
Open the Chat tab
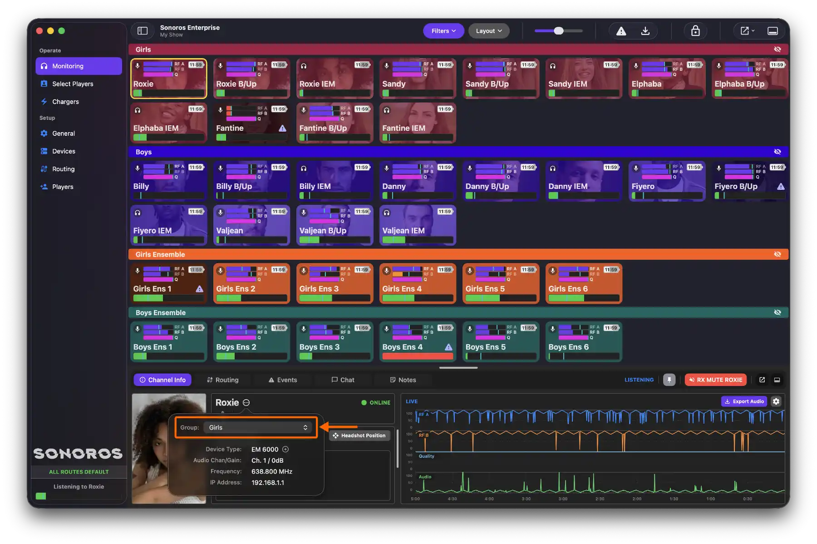[x=343, y=380]
